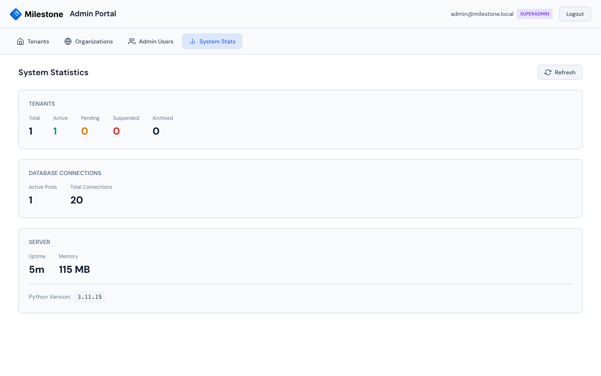The height and width of the screenshot is (376, 601).
Task: Click the admin@milestone.local email text
Action: pyautogui.click(x=482, y=14)
